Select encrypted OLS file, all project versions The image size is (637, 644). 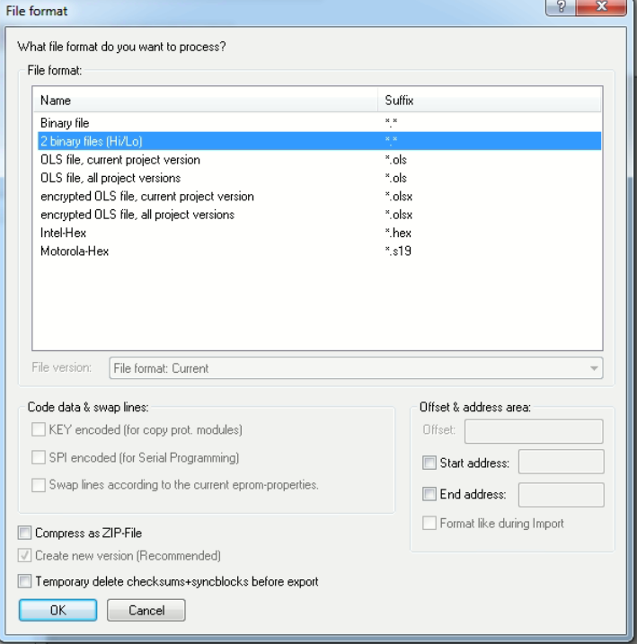(x=137, y=215)
